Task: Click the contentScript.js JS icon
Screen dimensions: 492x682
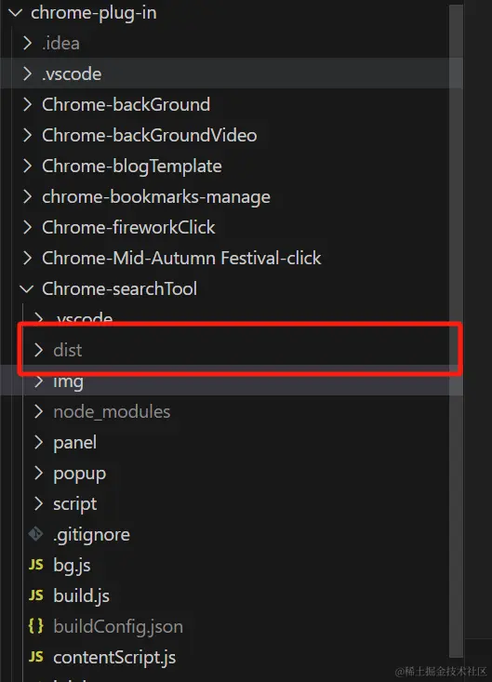Action: (36, 657)
